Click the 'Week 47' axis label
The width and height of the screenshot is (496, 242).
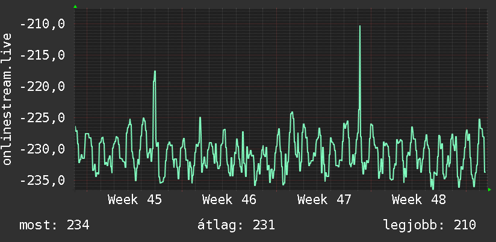[x=324, y=200]
